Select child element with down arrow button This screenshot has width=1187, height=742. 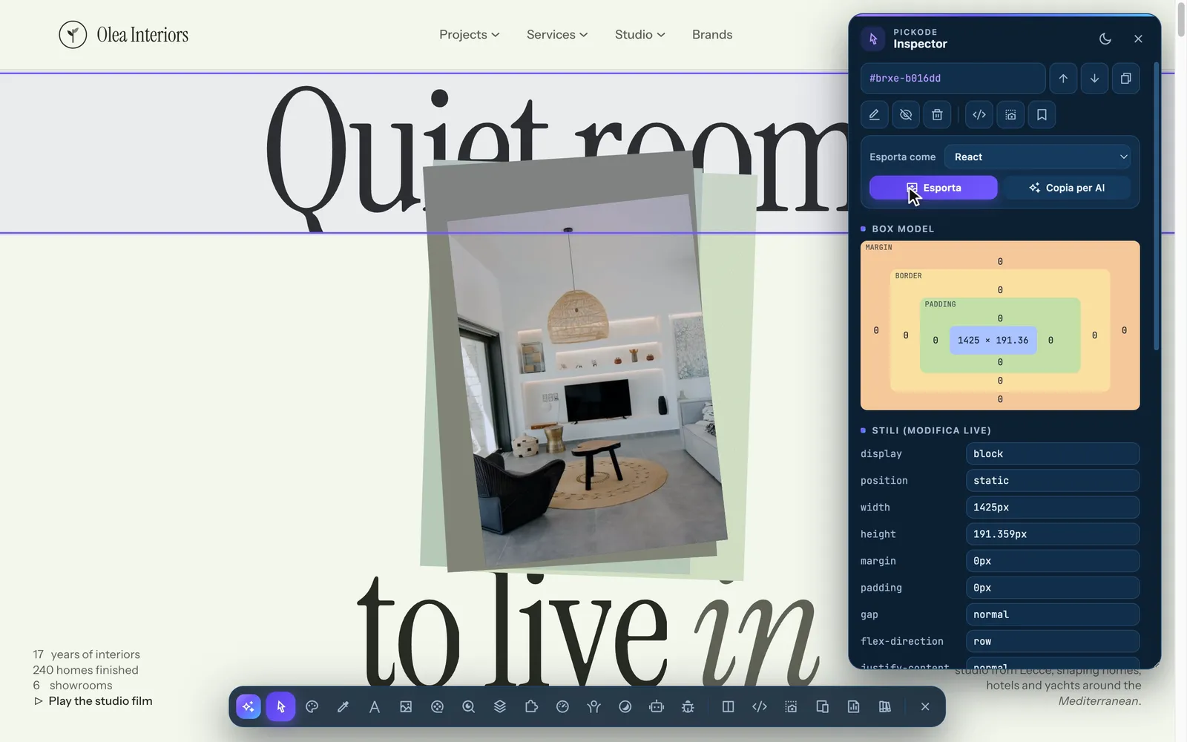(x=1094, y=79)
